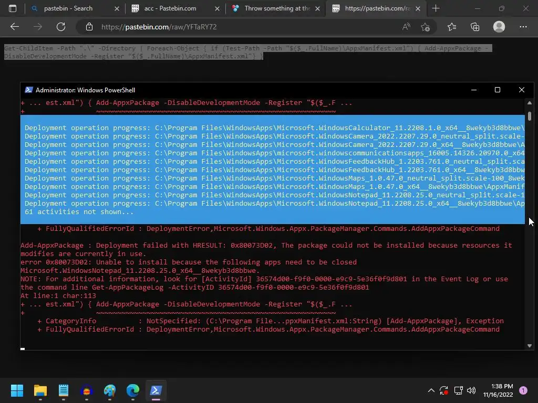538x403 pixels.
Task: Add this page to favorites
Action: 425,27
